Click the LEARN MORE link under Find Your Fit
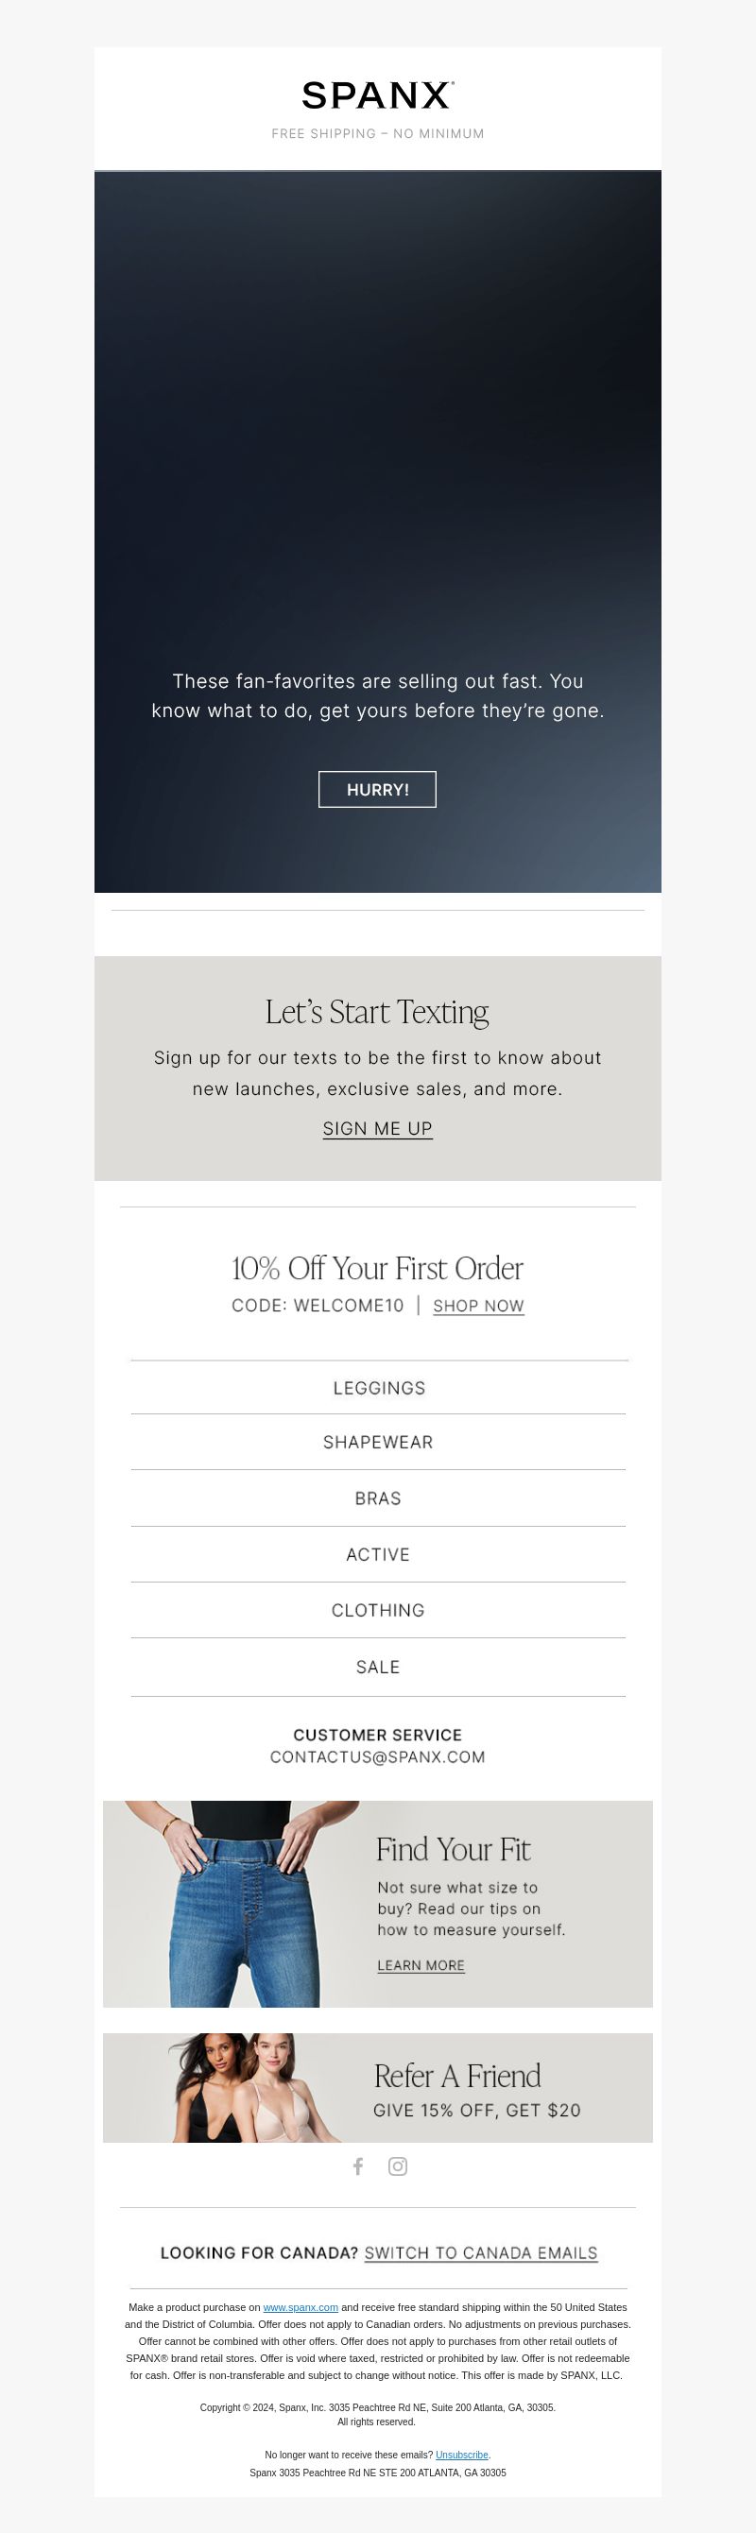The width and height of the screenshot is (756, 2533). click(x=421, y=1965)
